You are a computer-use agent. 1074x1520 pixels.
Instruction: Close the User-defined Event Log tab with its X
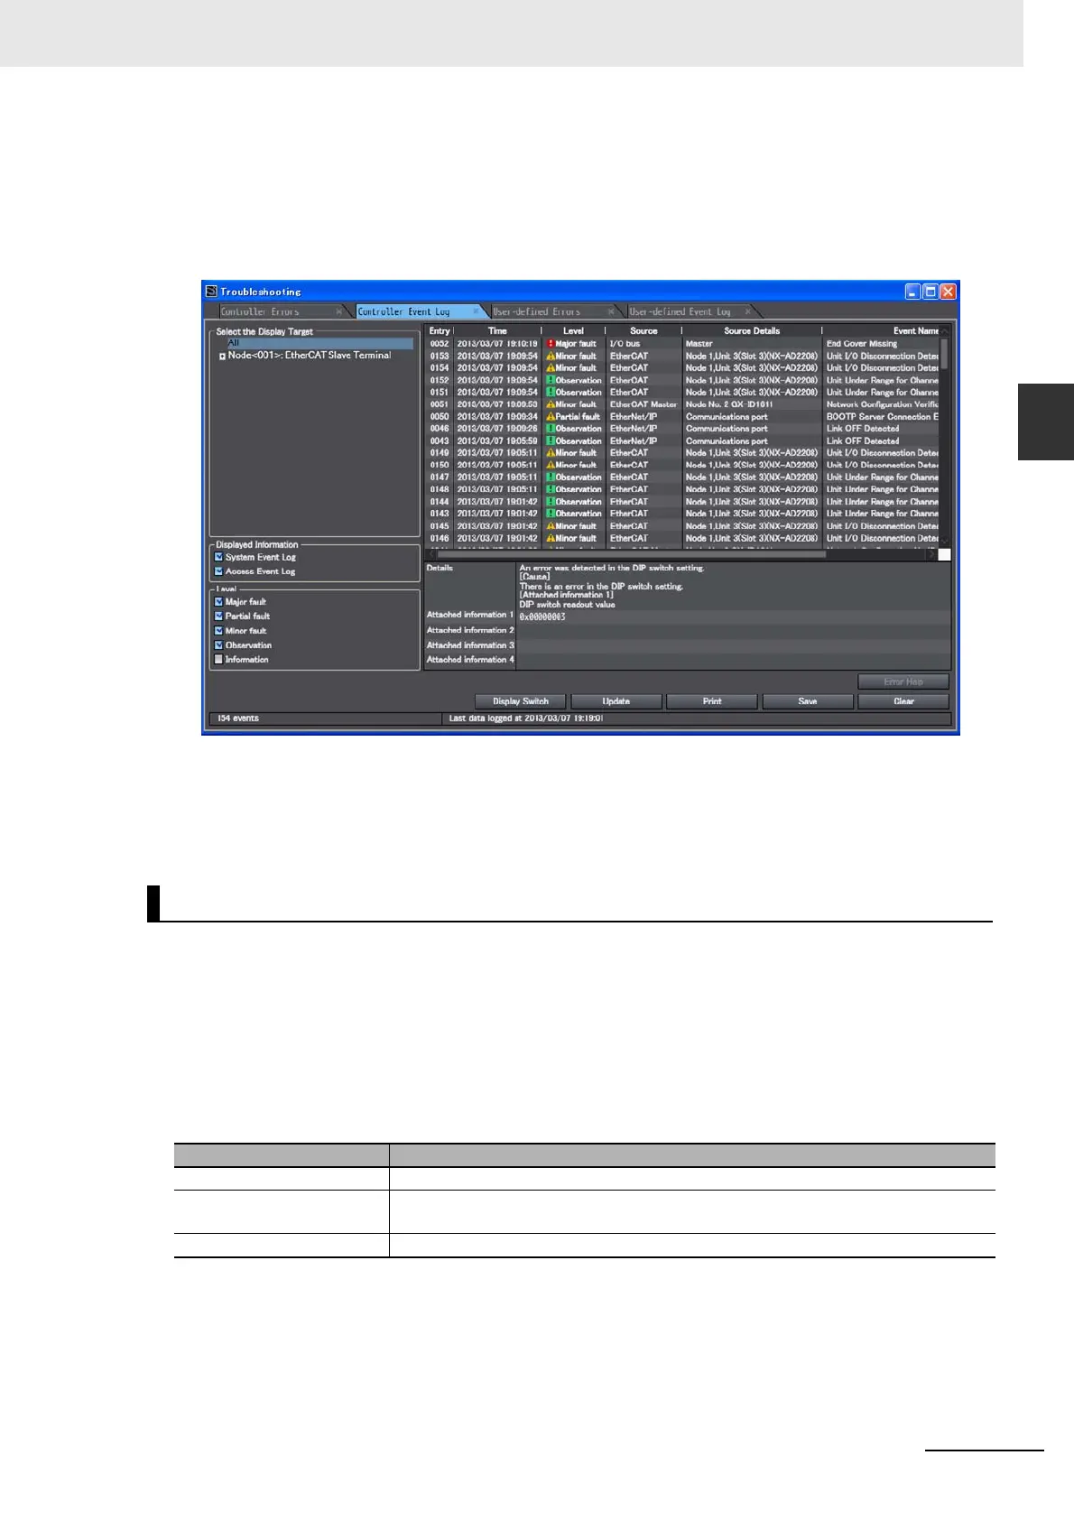(747, 311)
